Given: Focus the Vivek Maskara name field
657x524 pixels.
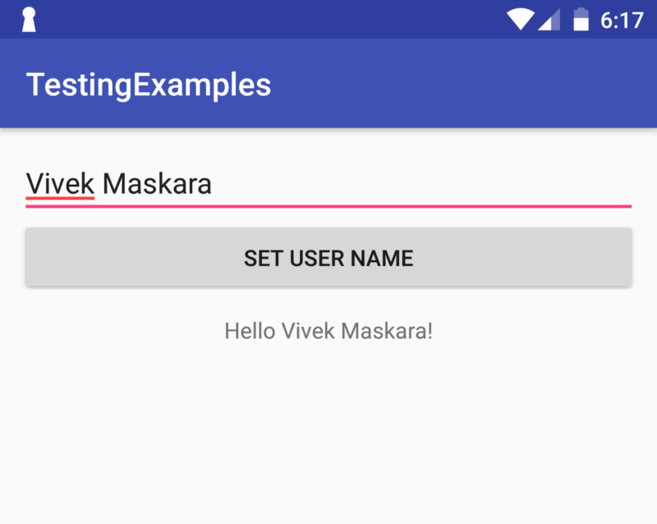Looking at the screenshot, I should [x=328, y=185].
